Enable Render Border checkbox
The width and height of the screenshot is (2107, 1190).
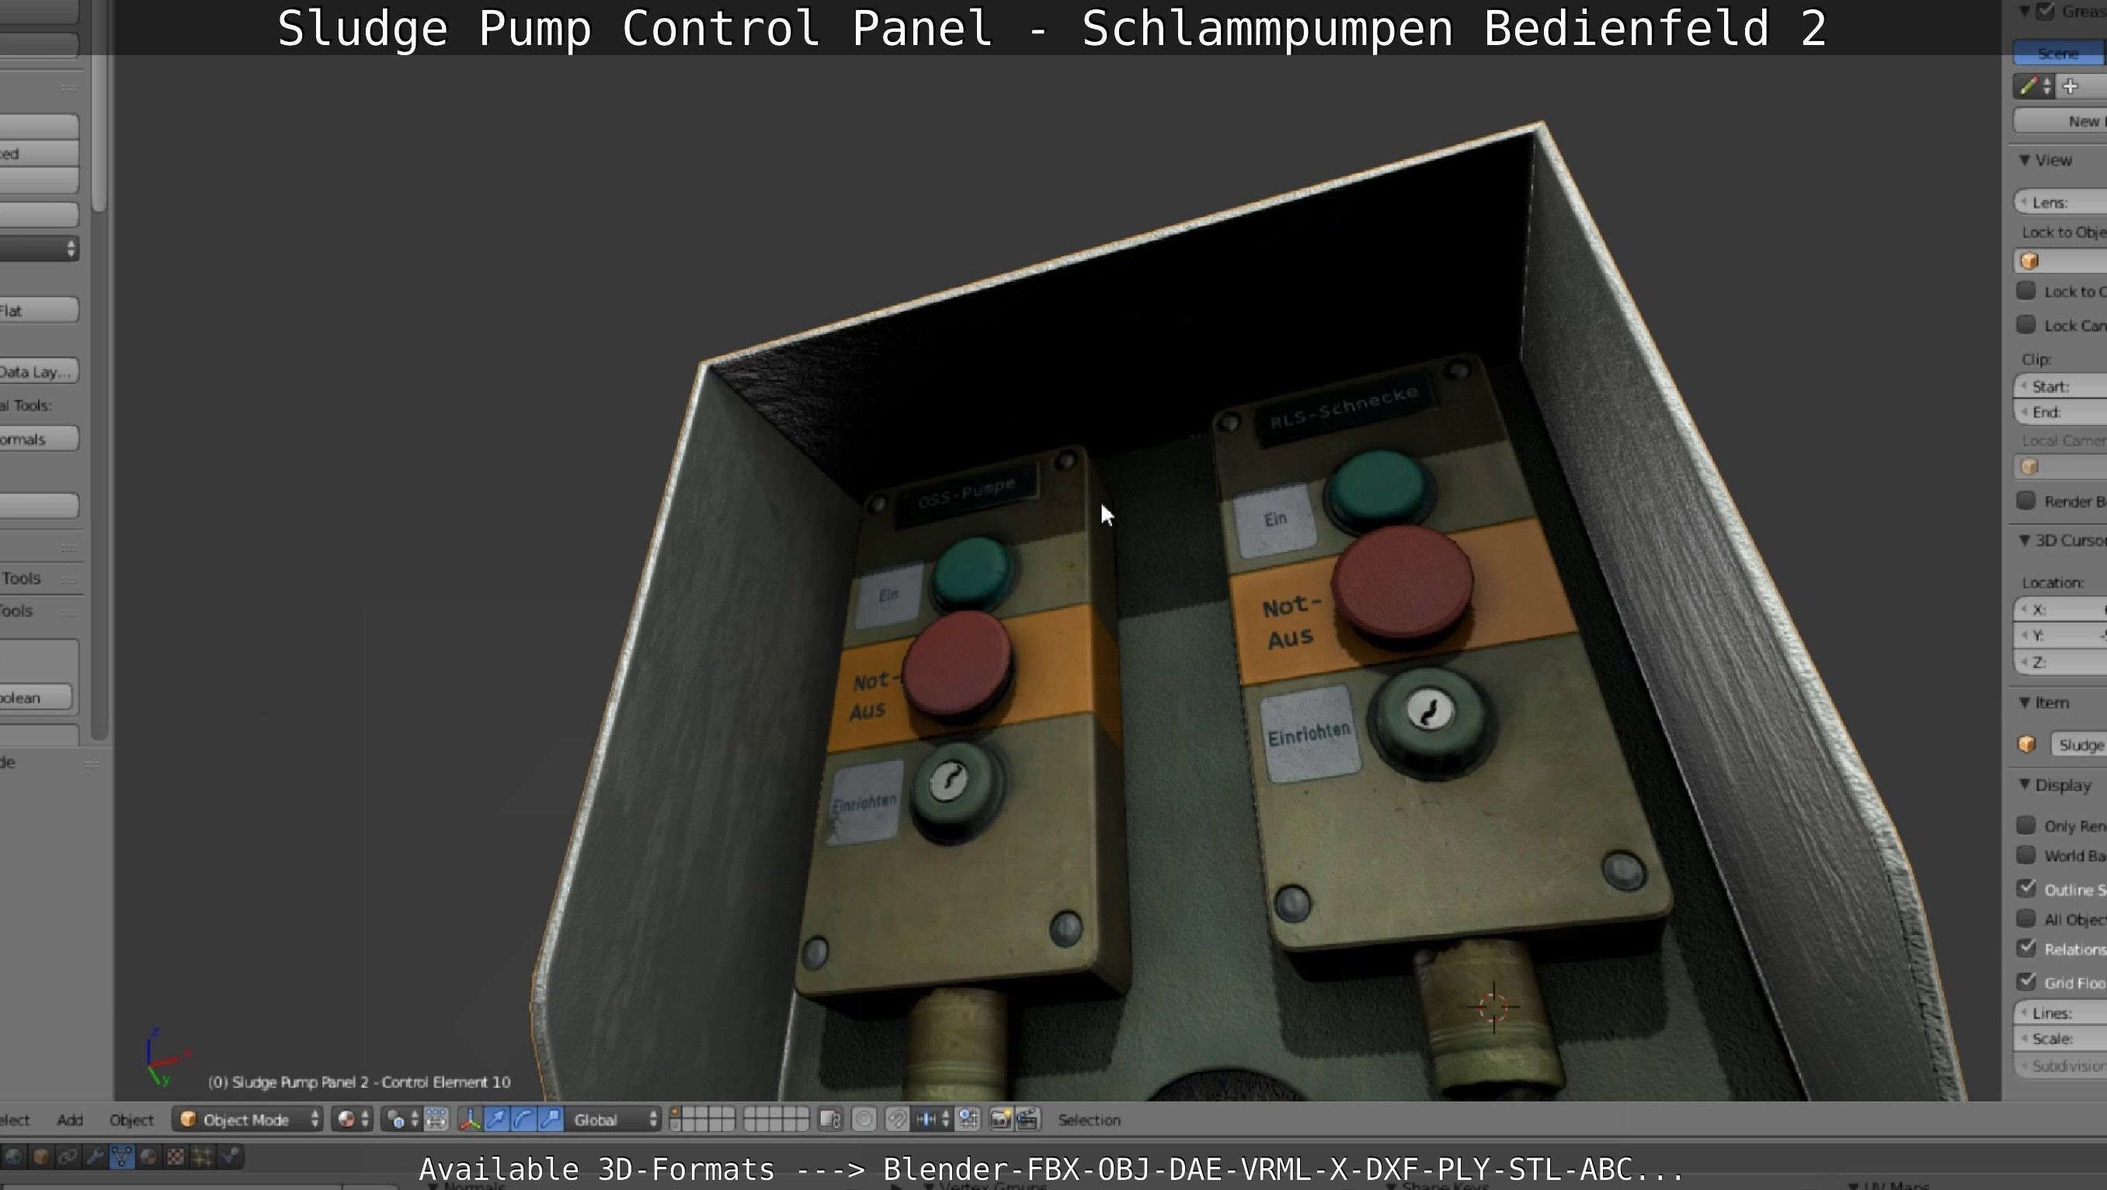coord(2027,500)
